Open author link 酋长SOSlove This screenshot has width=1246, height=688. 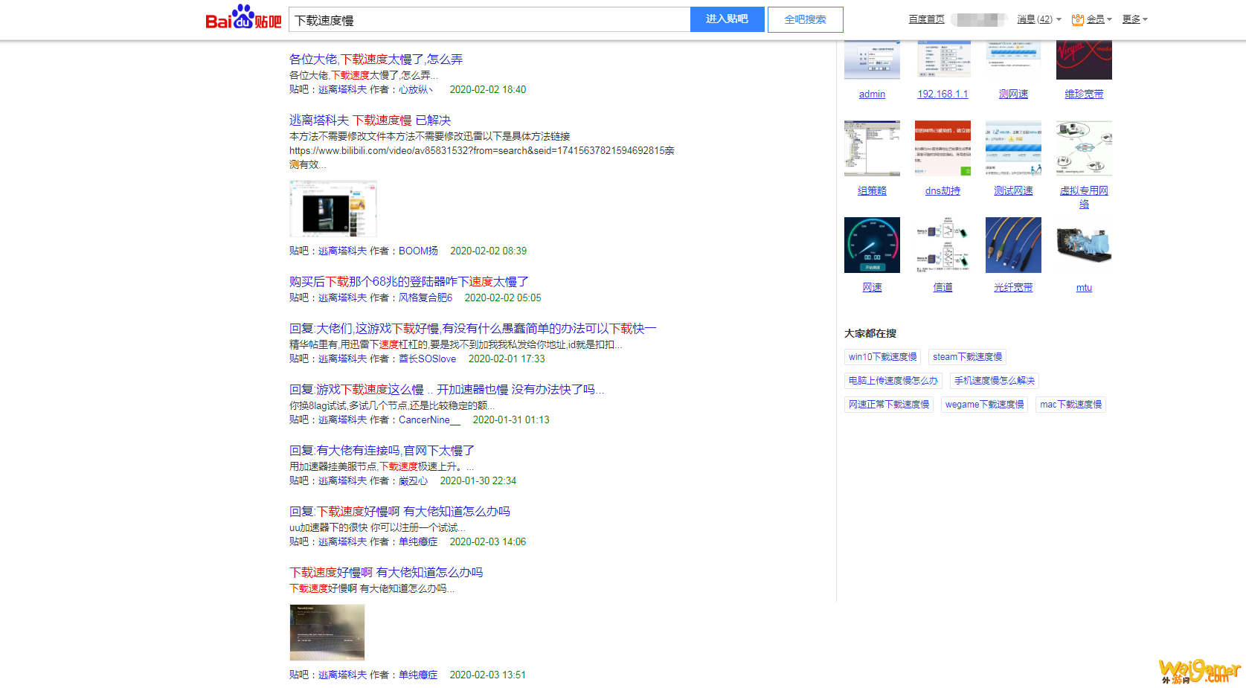pos(428,359)
